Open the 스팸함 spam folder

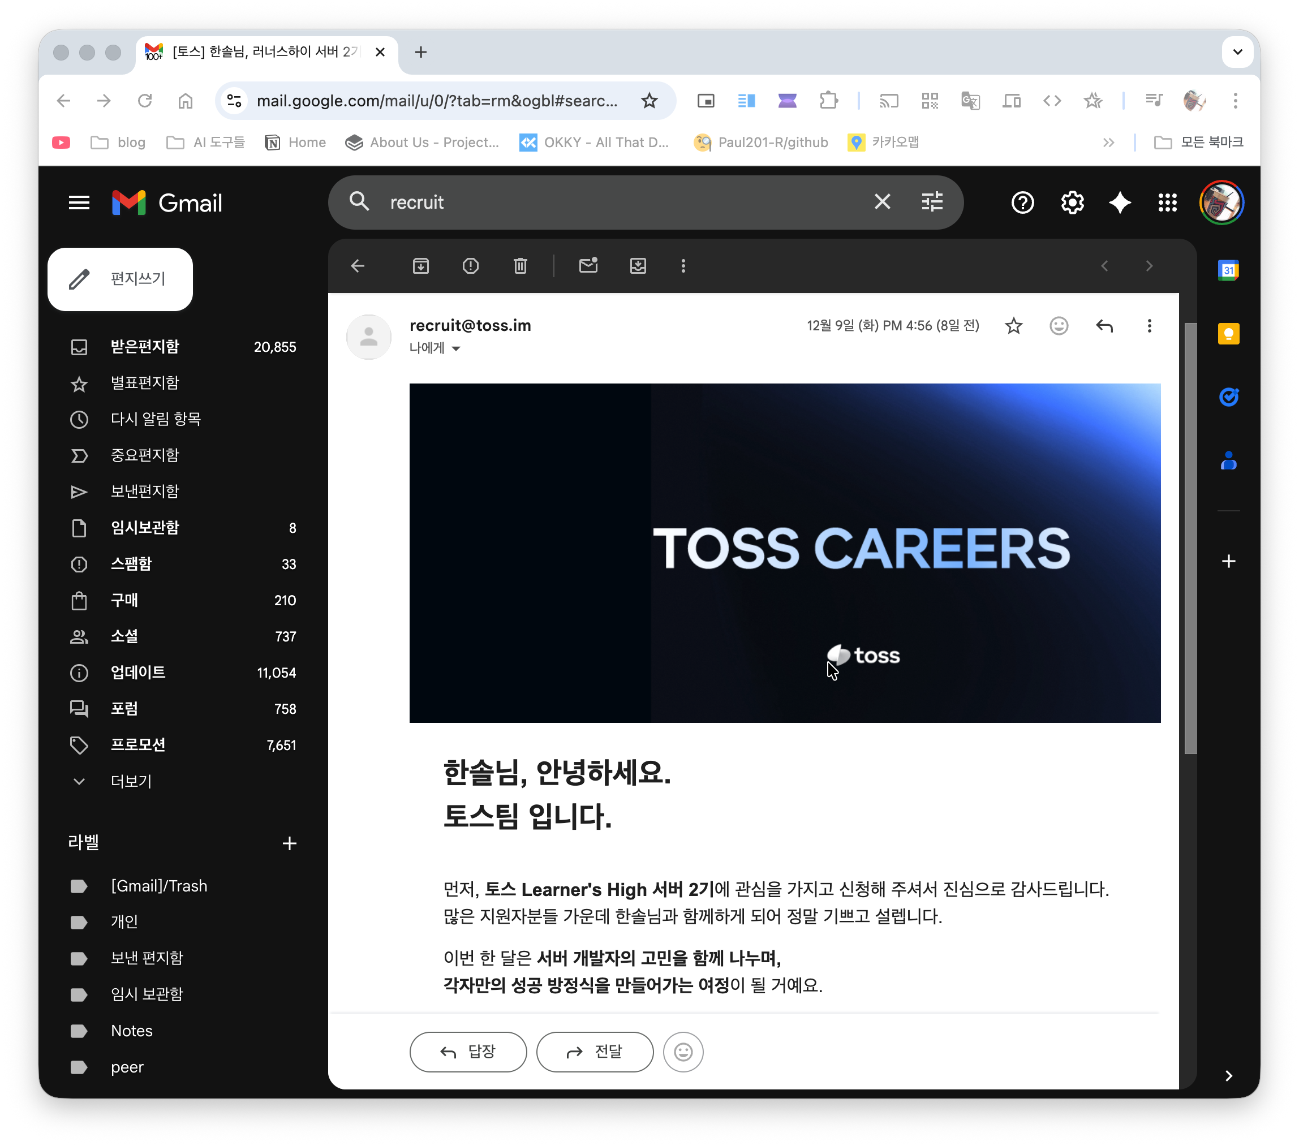(x=131, y=564)
